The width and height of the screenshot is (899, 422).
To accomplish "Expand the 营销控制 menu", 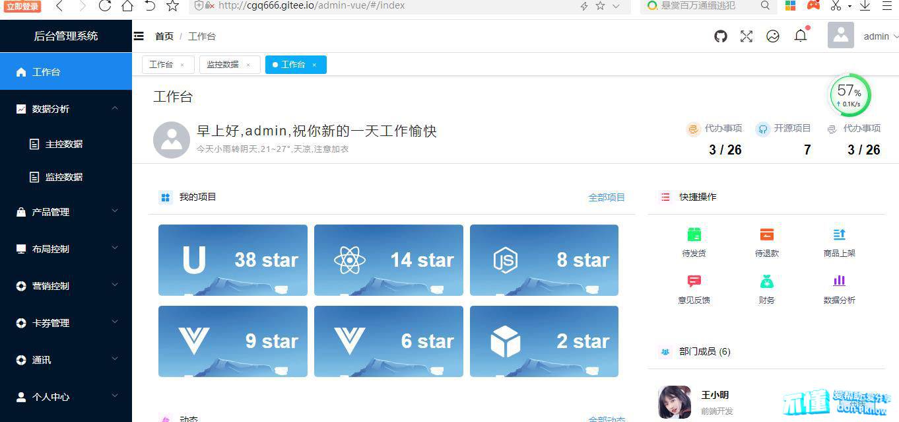I will click(x=66, y=286).
